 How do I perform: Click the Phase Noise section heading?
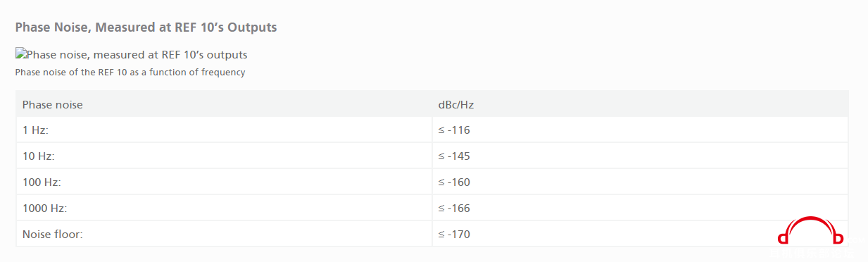(146, 27)
